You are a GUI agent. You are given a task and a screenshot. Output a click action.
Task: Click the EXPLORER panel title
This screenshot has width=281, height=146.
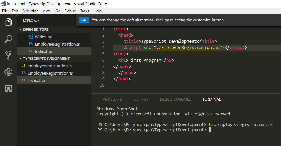tap(31, 20)
